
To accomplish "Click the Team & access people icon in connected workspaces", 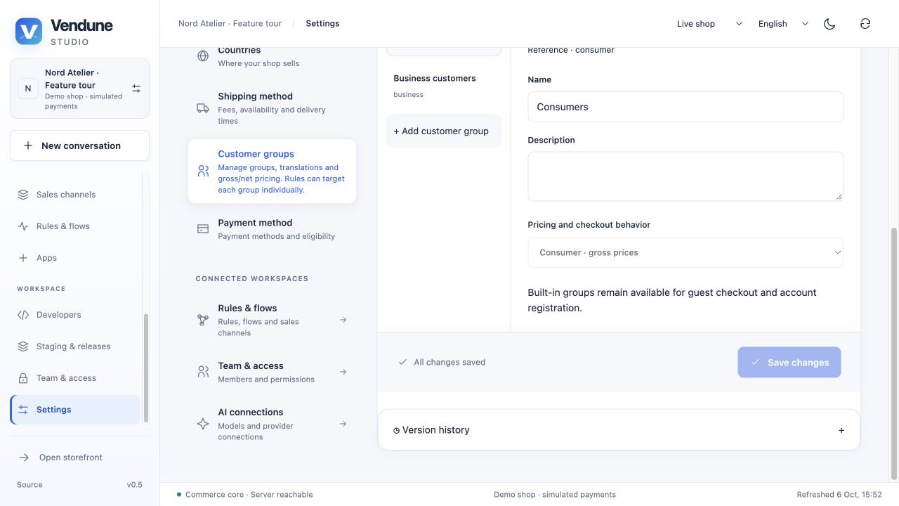I will coord(203,372).
